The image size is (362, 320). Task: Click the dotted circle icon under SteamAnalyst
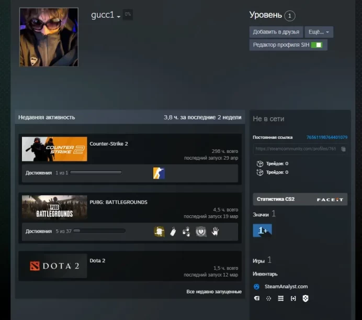tap(268, 299)
